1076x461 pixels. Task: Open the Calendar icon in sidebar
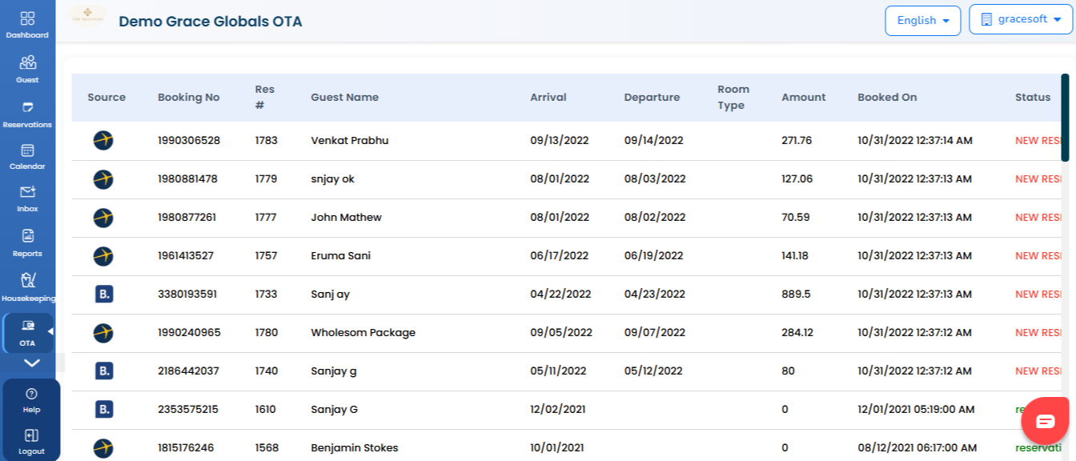point(27,150)
